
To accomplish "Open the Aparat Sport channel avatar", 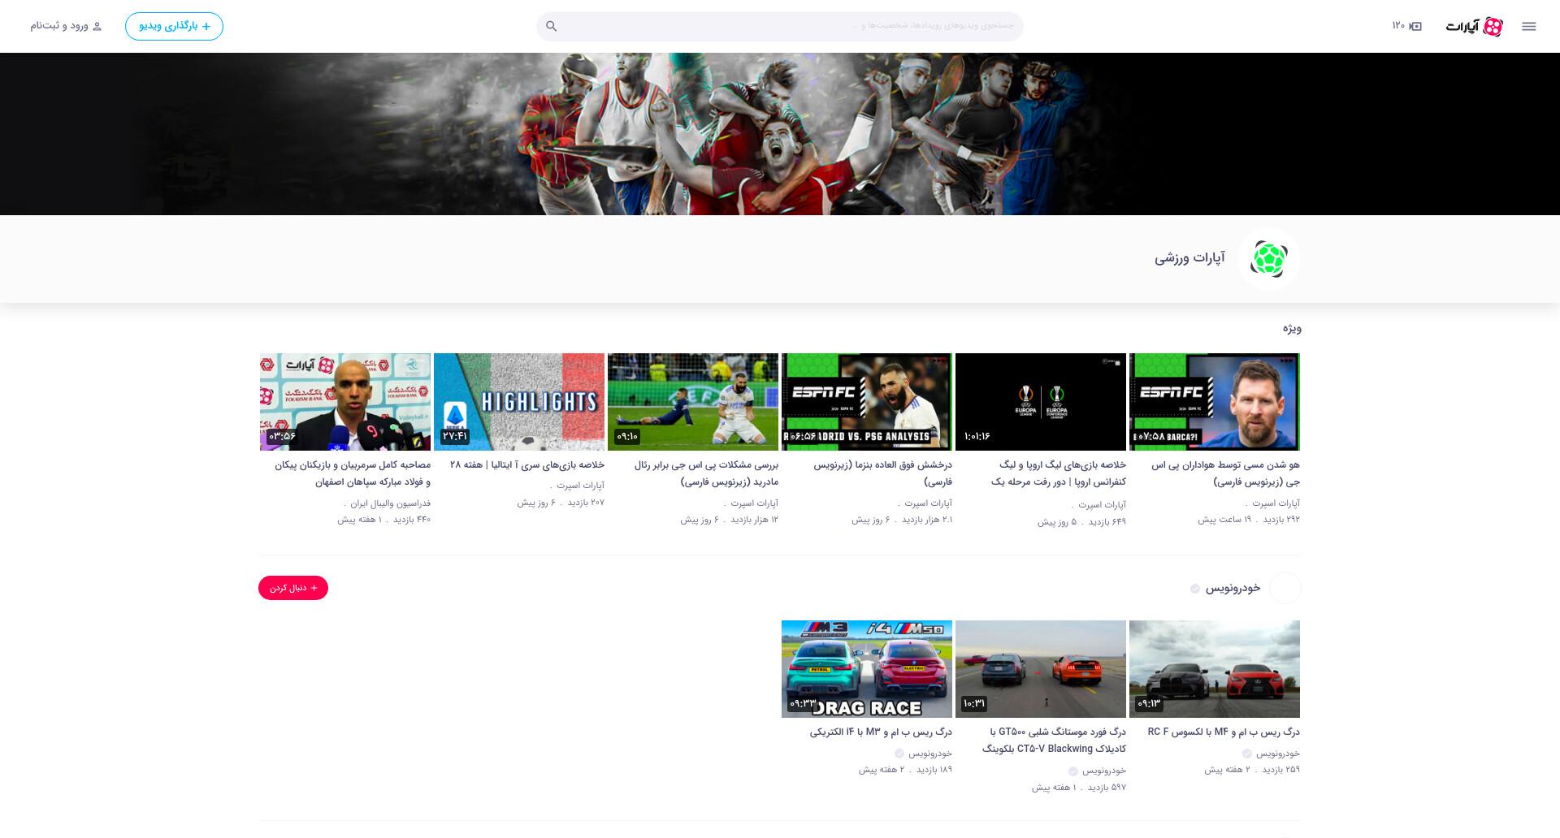I will 1268,259.
